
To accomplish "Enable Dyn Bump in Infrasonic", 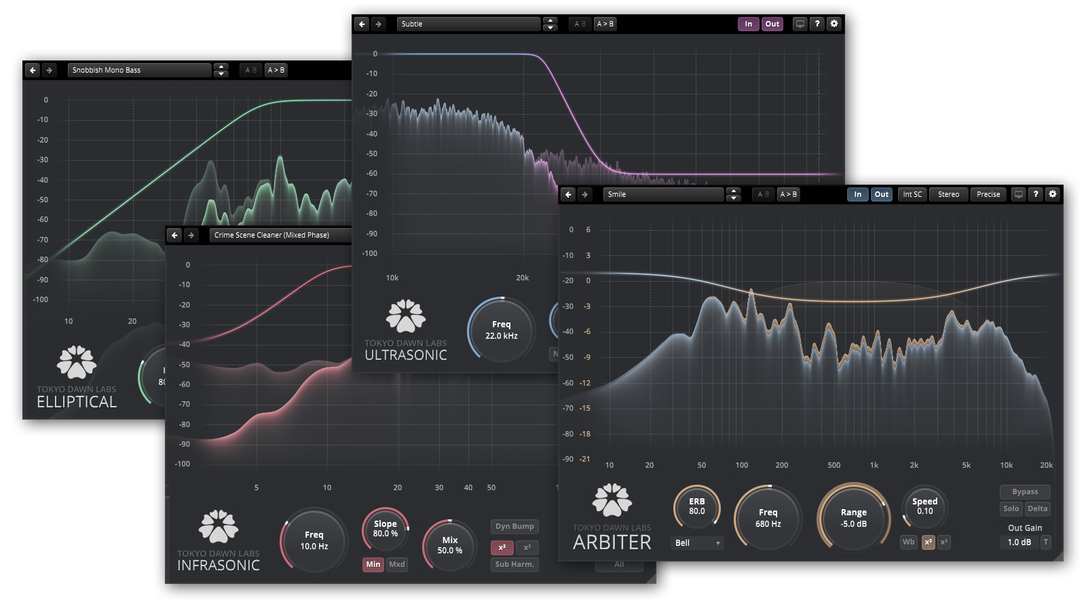I will (514, 526).
